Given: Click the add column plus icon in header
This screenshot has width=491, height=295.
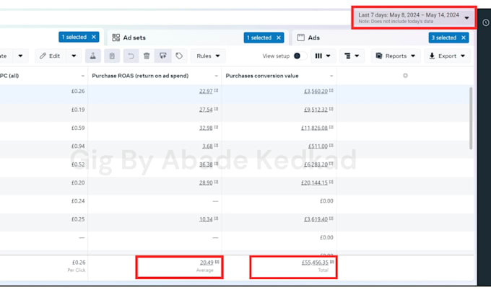Looking at the screenshot, I should [405, 76].
